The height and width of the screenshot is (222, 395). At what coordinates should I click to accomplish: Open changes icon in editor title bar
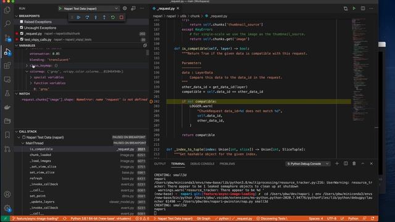(346, 8)
